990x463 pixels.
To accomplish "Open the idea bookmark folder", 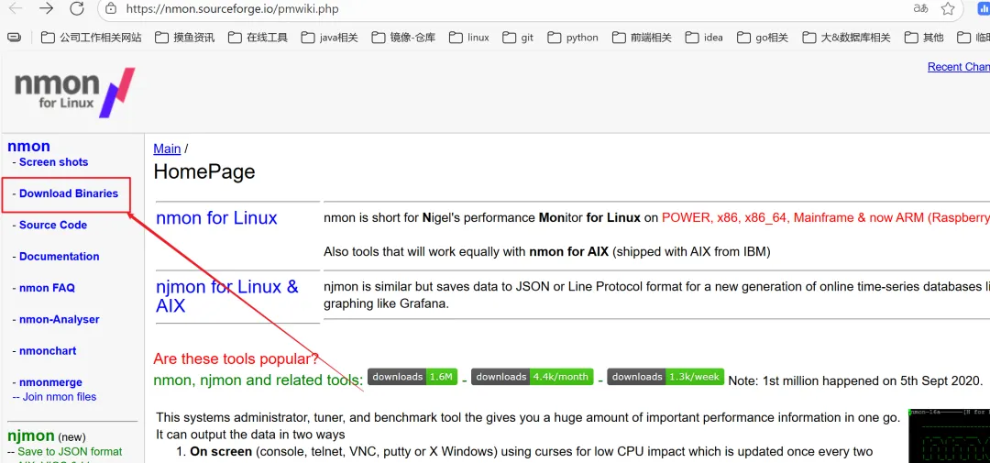I will tap(704, 38).
